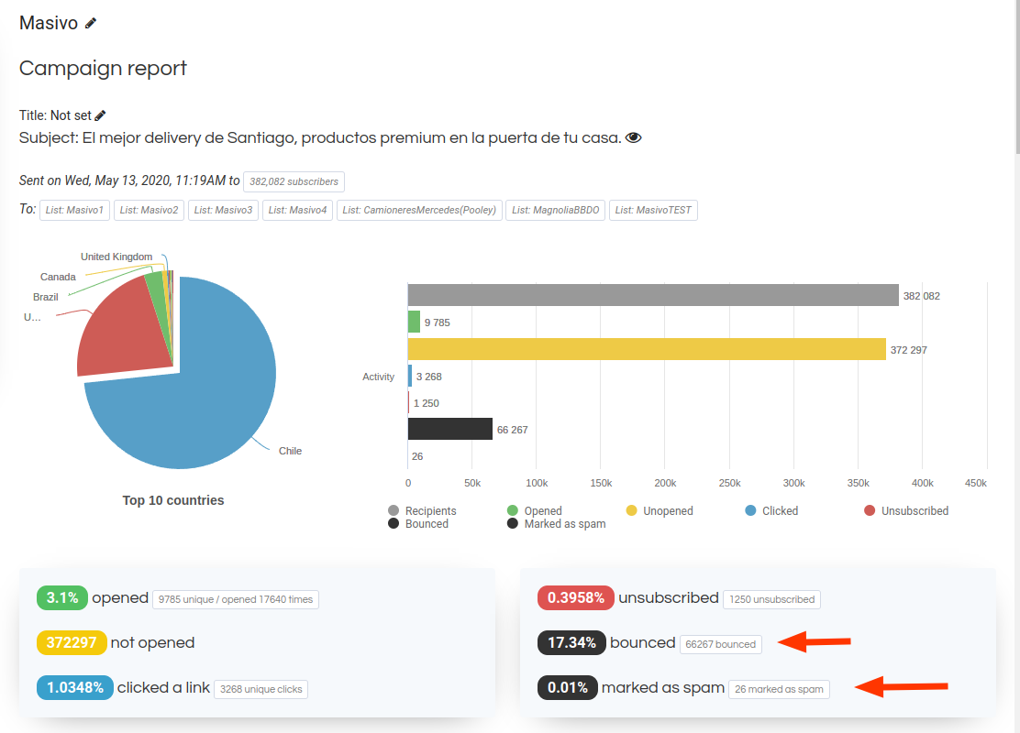This screenshot has width=1020, height=733.
Task: Click the 1250 unsubscribed badge
Action: point(771,599)
